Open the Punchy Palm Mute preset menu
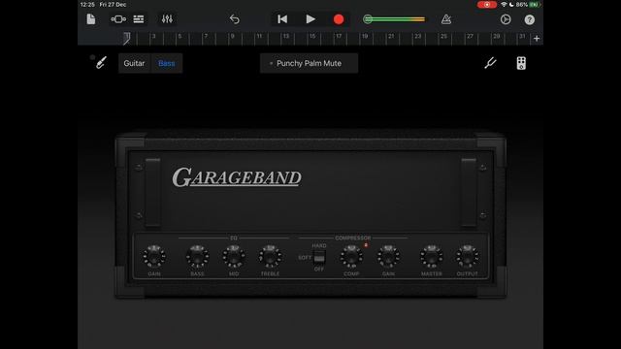The height and width of the screenshot is (349, 621). point(309,63)
